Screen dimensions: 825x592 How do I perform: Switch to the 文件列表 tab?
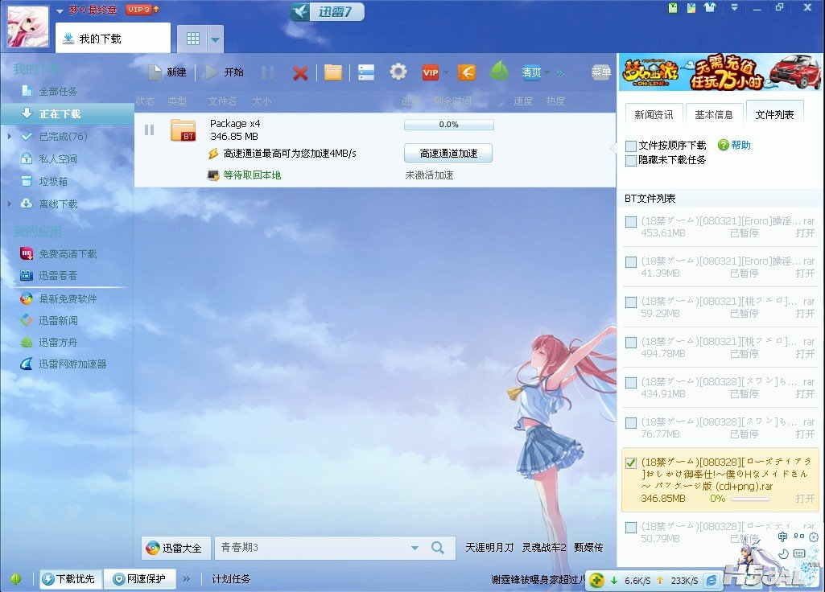click(774, 113)
